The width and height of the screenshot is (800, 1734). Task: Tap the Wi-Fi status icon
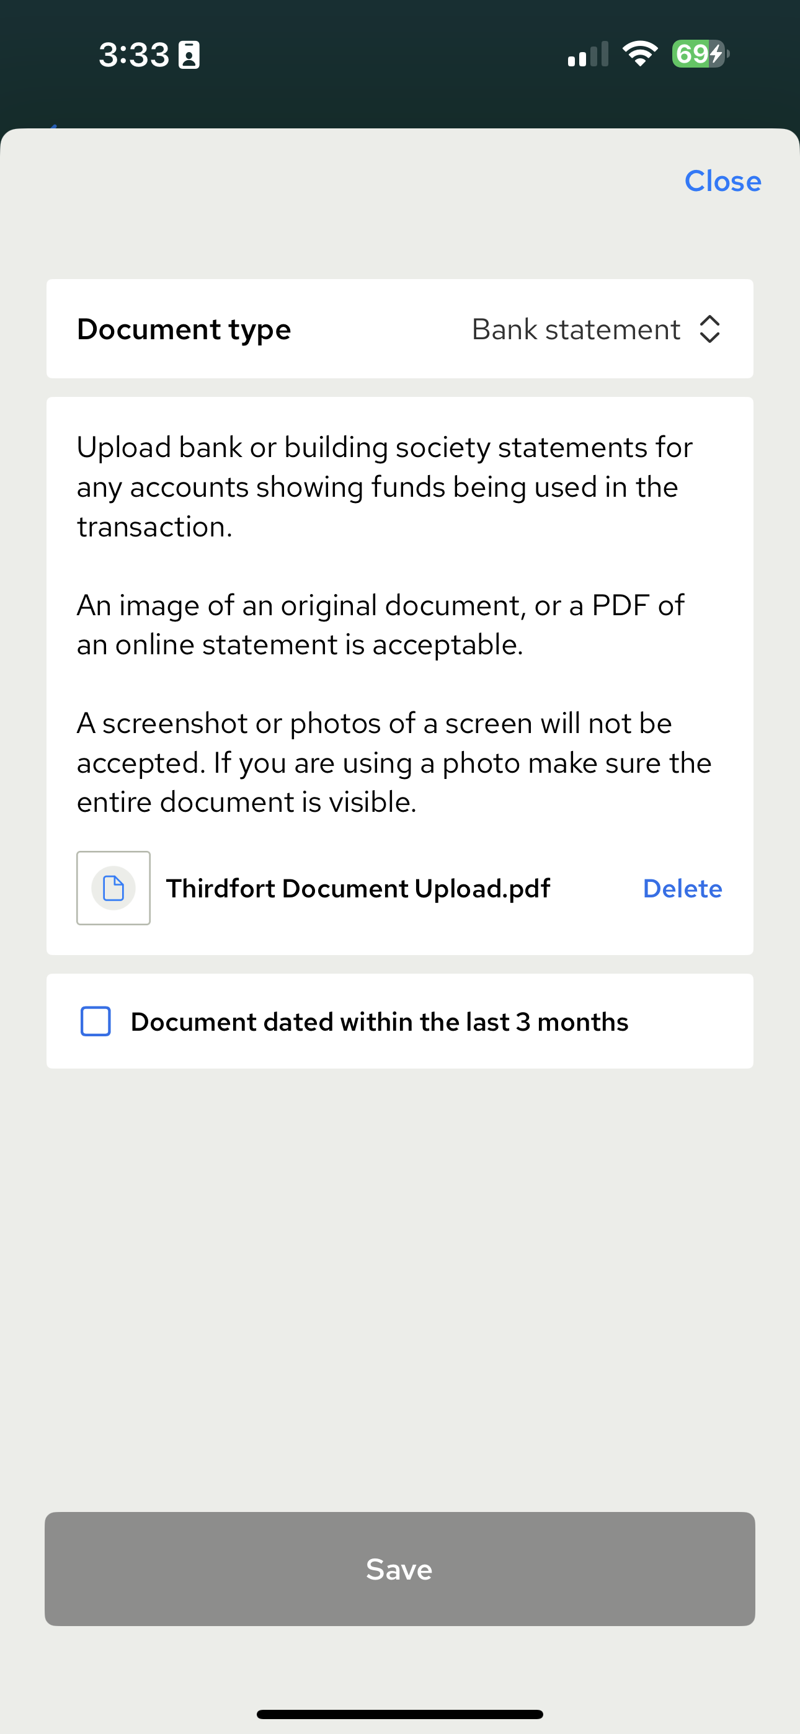[x=640, y=54]
